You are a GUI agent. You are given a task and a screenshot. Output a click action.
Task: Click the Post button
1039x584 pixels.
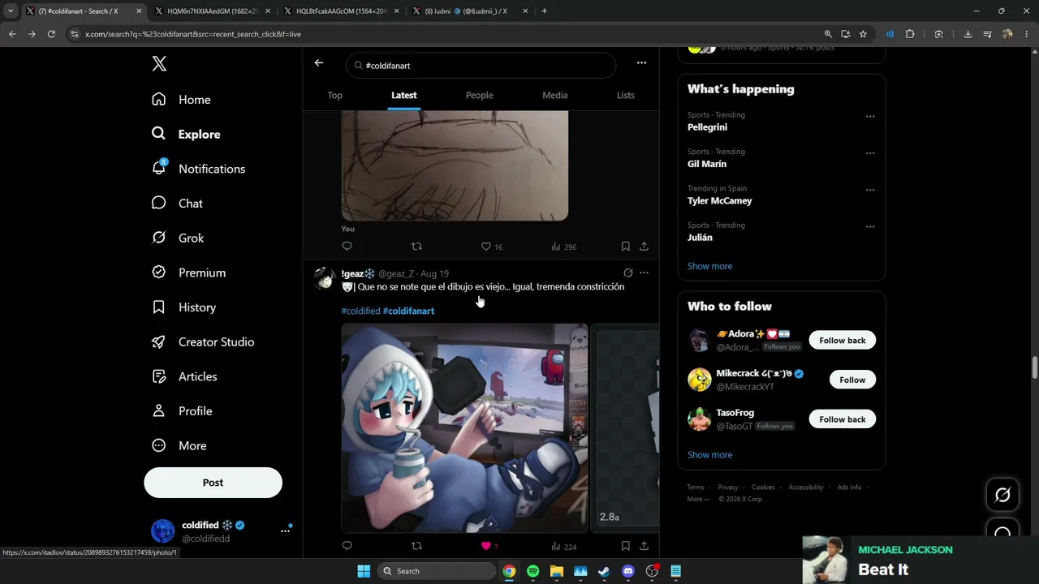click(213, 483)
